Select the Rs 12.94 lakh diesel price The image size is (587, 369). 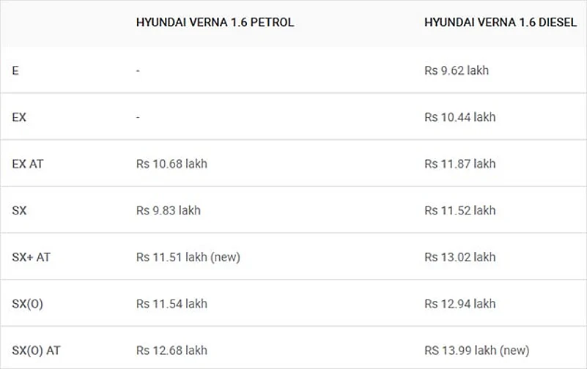[459, 304]
